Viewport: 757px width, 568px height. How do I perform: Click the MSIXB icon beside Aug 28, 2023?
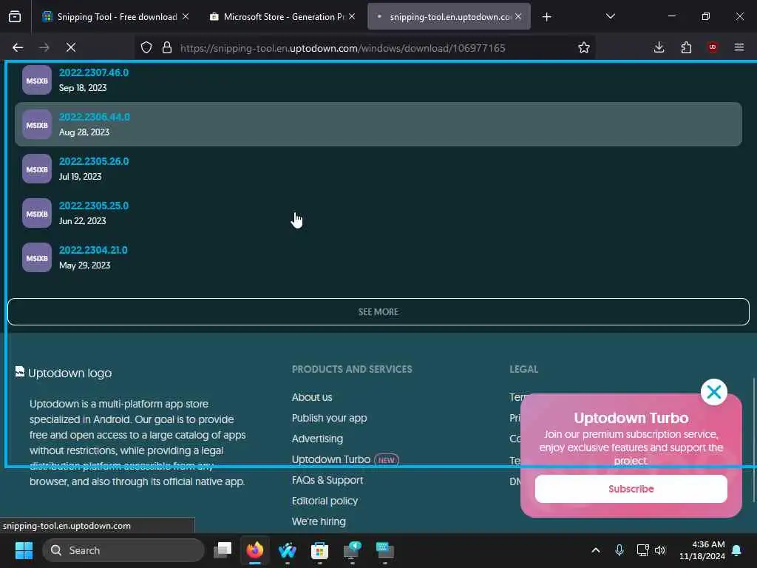(37, 124)
